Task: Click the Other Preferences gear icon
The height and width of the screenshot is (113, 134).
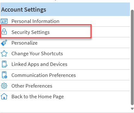Action: [x=4, y=86]
